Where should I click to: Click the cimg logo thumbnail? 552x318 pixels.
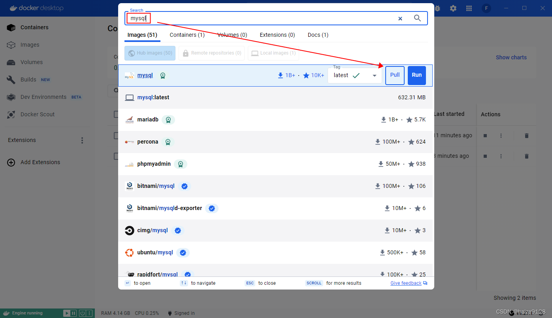[x=130, y=230]
